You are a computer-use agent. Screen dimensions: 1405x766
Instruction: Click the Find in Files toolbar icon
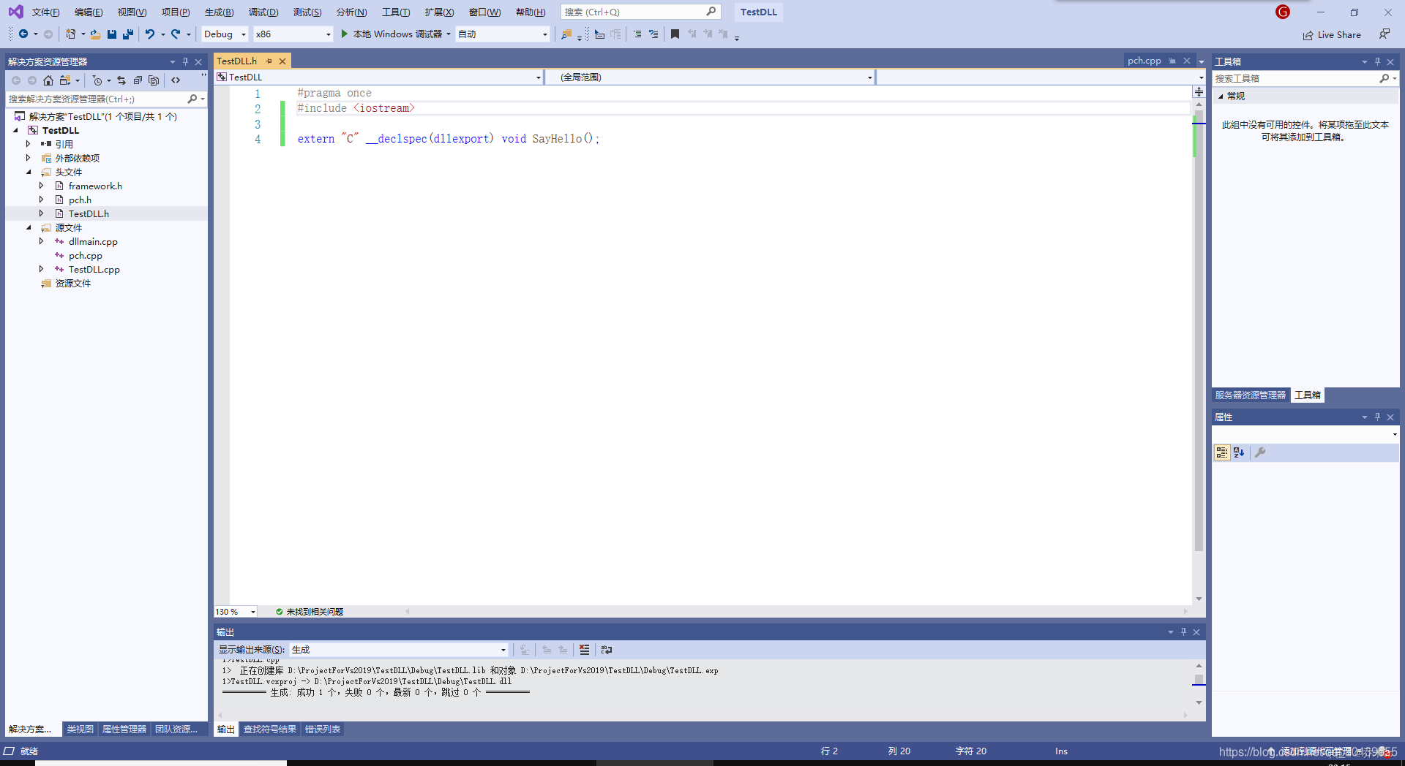(x=566, y=34)
